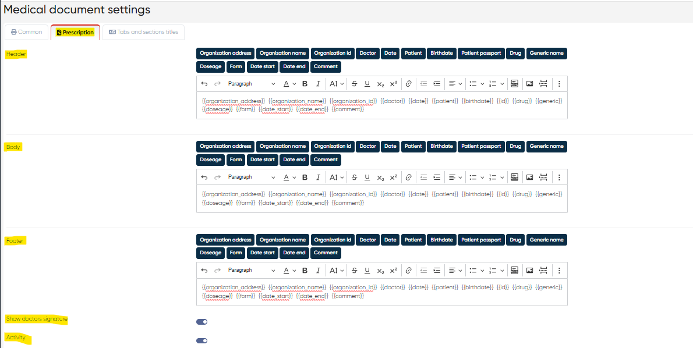Switch to the Common tab

coord(27,32)
